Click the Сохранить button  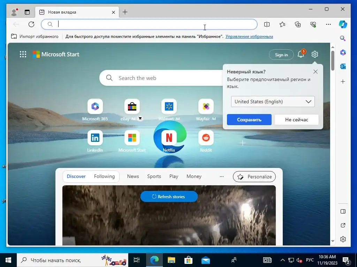click(249, 120)
